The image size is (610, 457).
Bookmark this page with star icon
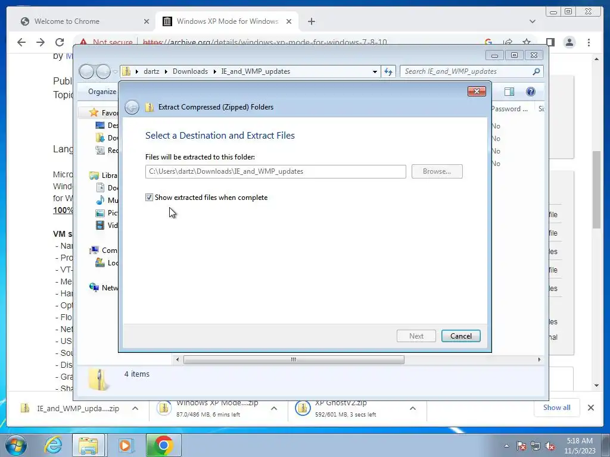[x=527, y=42]
